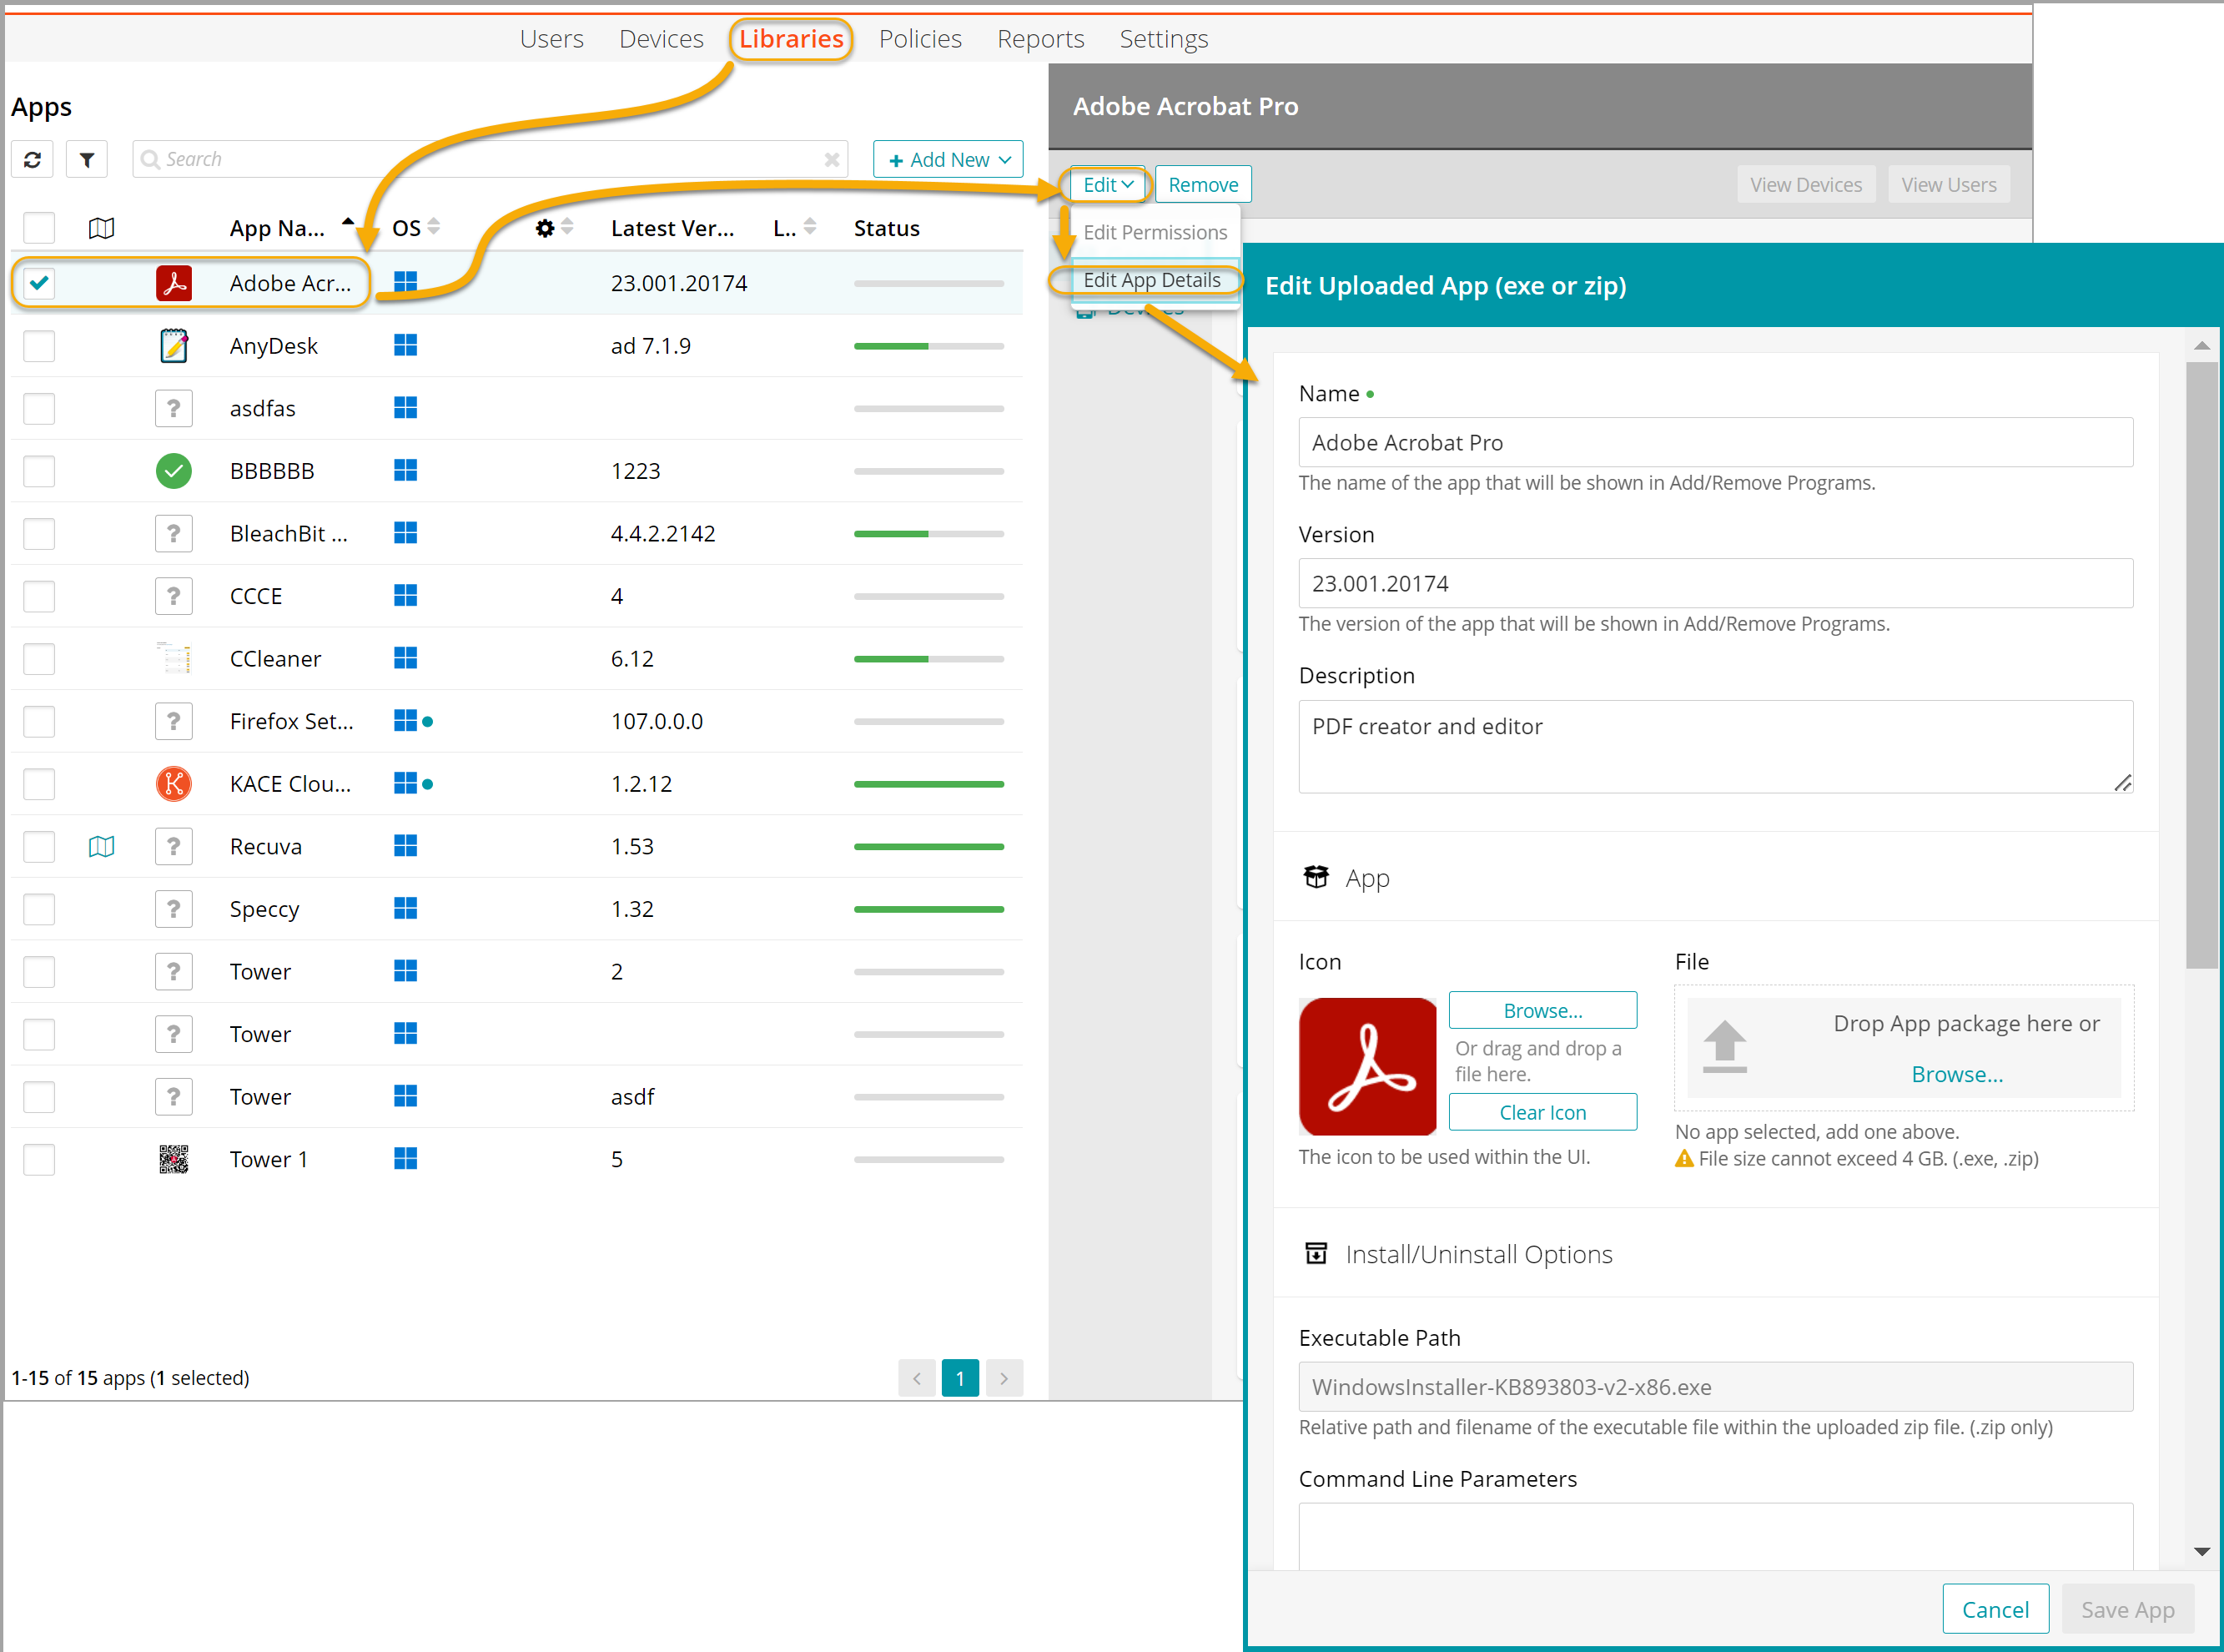
Task: Sort by the OS column arrows
Action: point(433,228)
